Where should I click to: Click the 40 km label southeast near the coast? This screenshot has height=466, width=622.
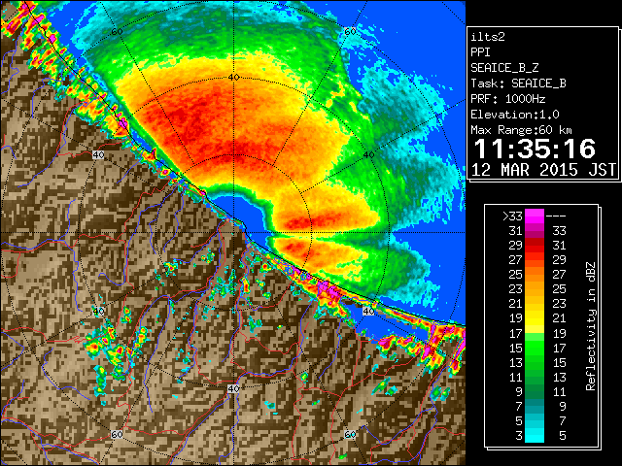[x=368, y=311]
